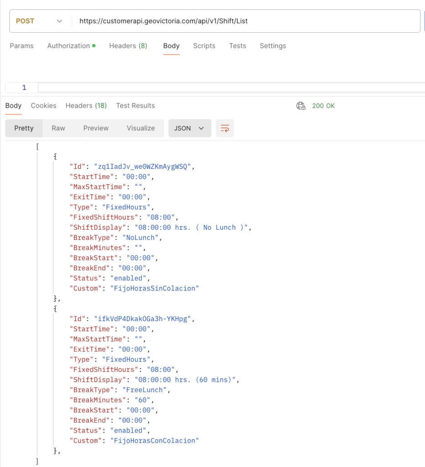Click line 1 of request body editor
The height and width of the screenshot is (467, 425).
point(228,88)
